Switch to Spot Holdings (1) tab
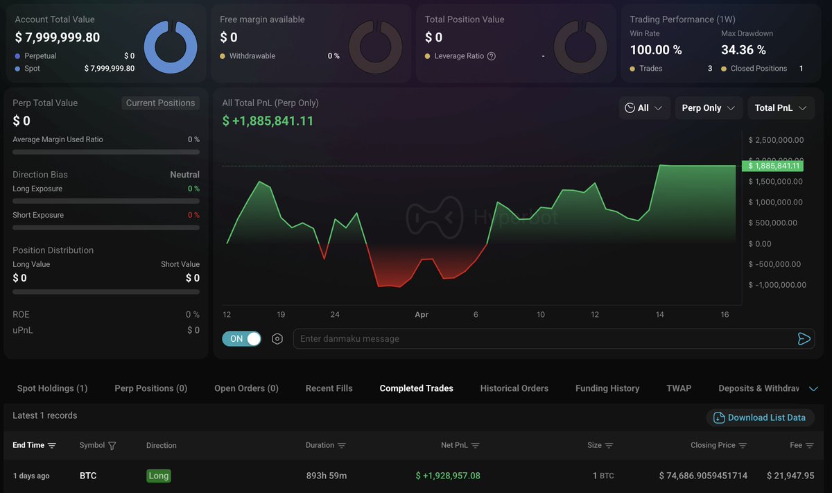Screen dimensions: 832x493 (52, 389)
